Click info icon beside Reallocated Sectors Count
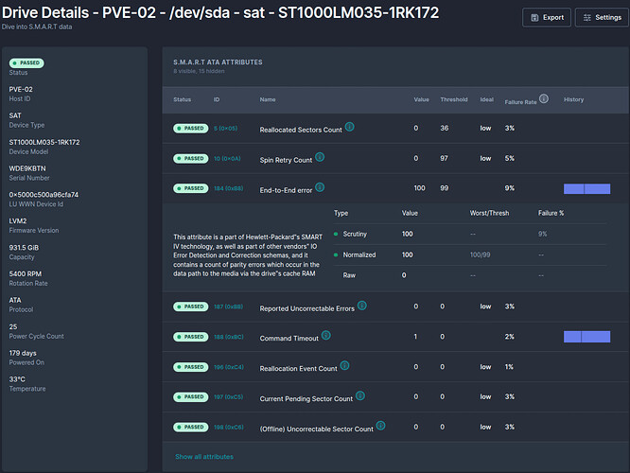The height and width of the screenshot is (473, 630). 350,127
